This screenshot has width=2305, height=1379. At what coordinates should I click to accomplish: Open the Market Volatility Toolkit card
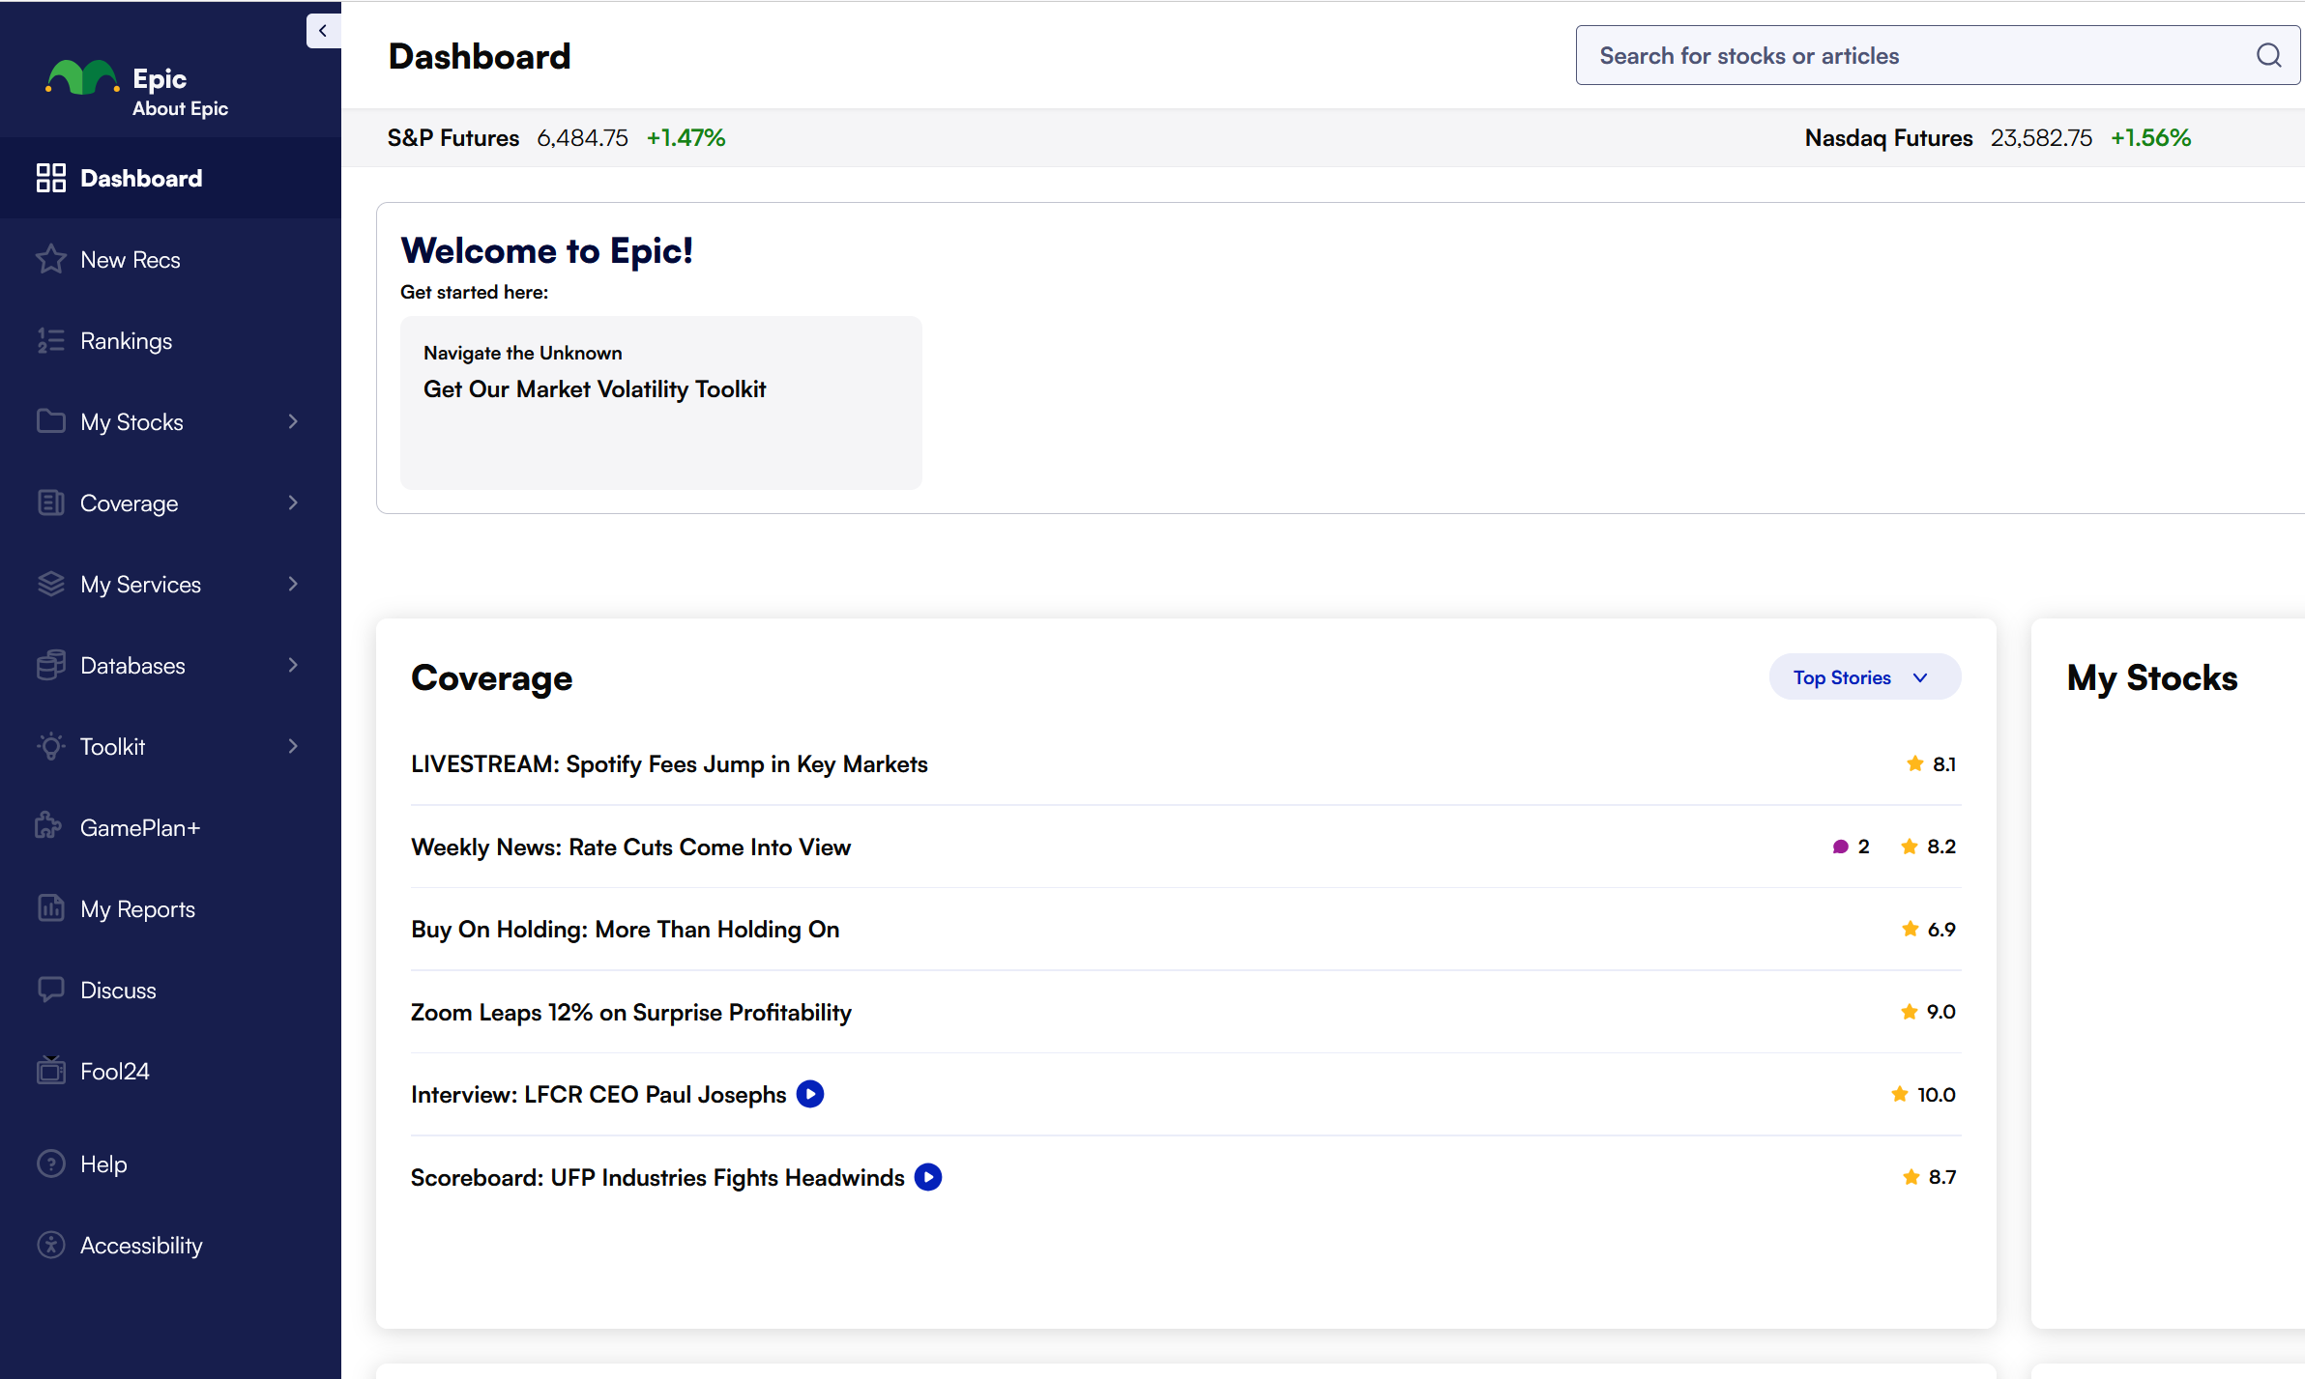(660, 402)
